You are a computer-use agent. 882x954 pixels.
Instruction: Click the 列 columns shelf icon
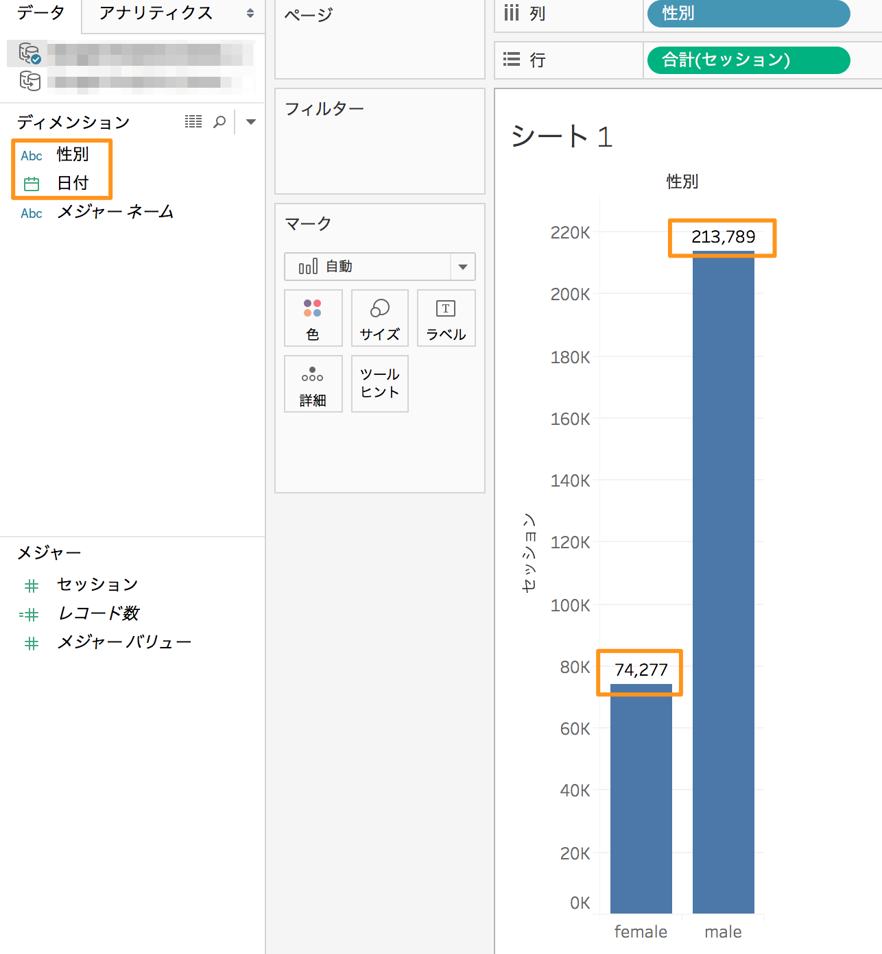pyautogui.click(x=512, y=13)
